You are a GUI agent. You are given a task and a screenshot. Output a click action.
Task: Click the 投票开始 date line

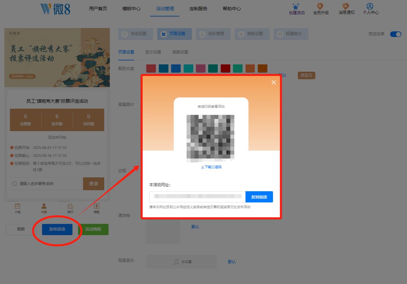[x=38, y=148]
